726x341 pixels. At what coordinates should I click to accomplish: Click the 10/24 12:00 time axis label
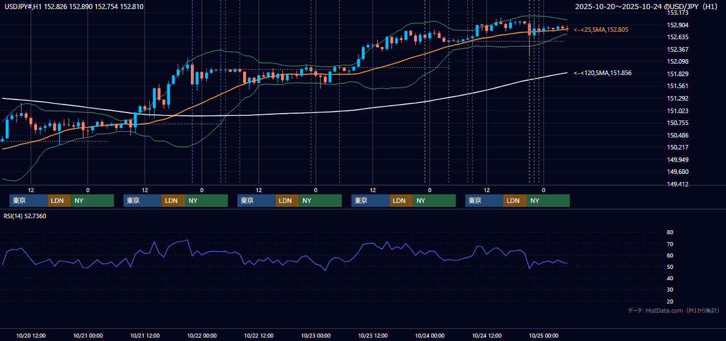487,335
